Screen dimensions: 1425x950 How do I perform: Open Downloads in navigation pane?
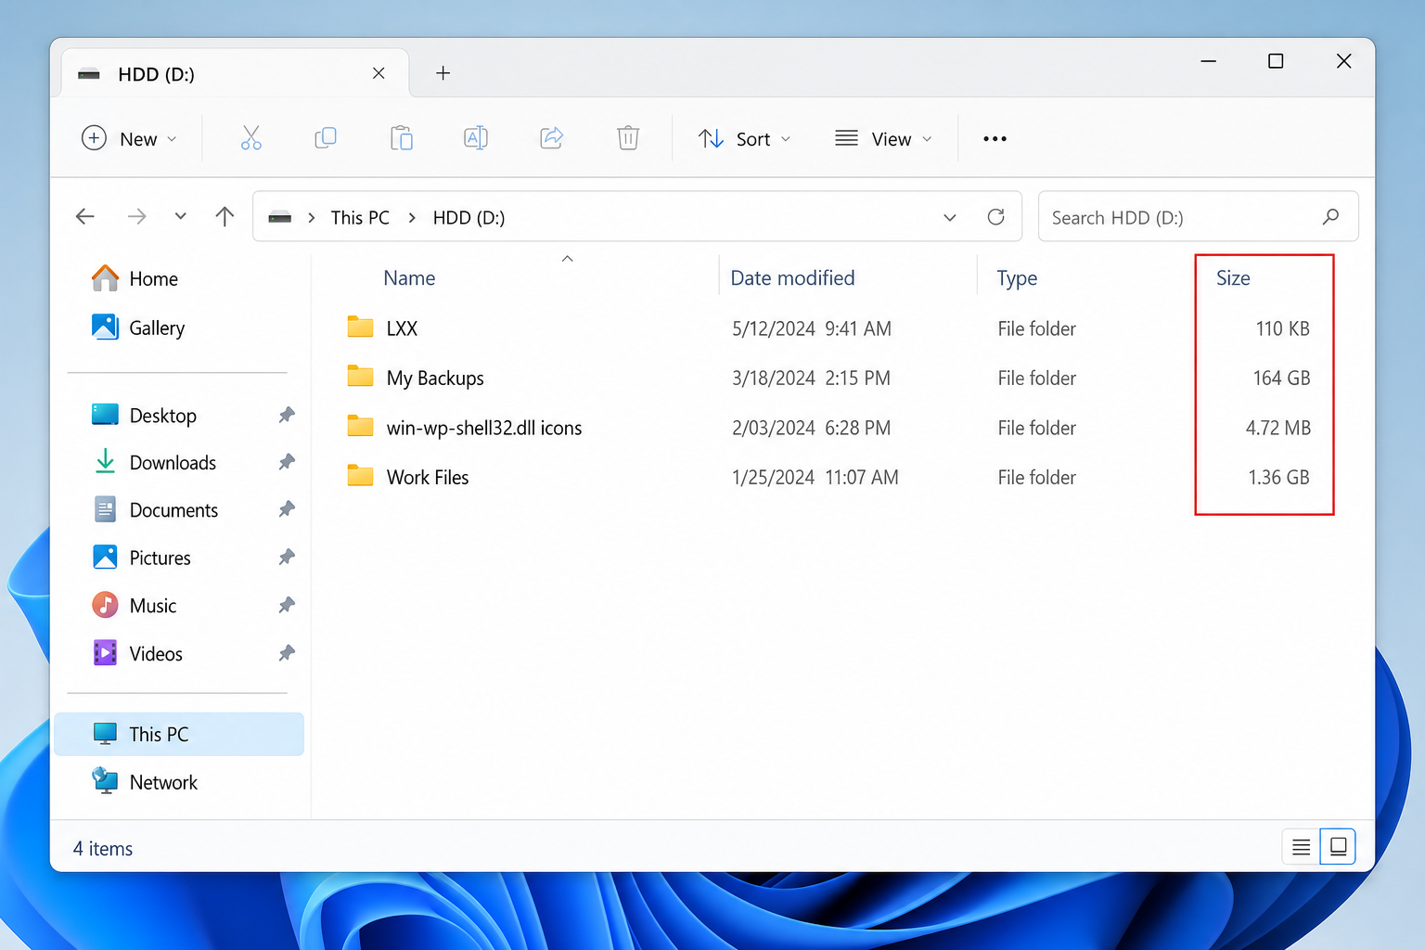(x=154, y=462)
